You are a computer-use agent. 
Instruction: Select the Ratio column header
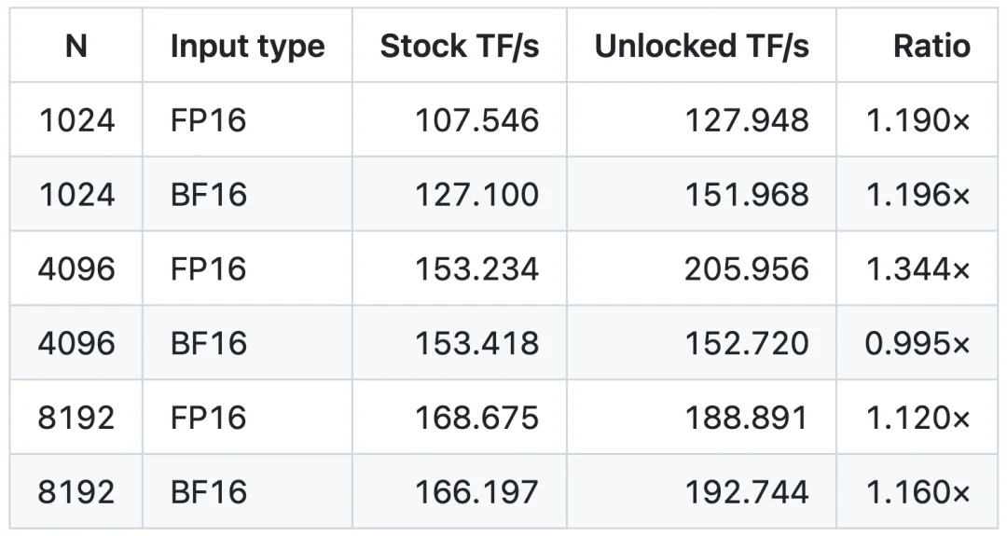coord(931,47)
